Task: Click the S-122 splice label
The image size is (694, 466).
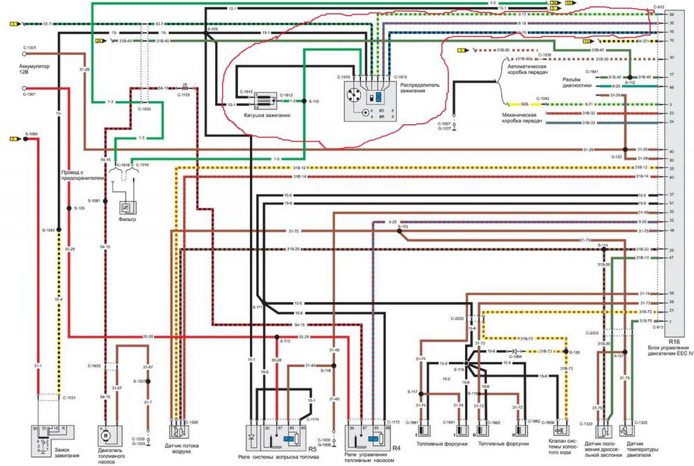Action: [x=616, y=157]
